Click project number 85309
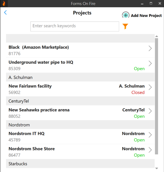 (x=14, y=69)
